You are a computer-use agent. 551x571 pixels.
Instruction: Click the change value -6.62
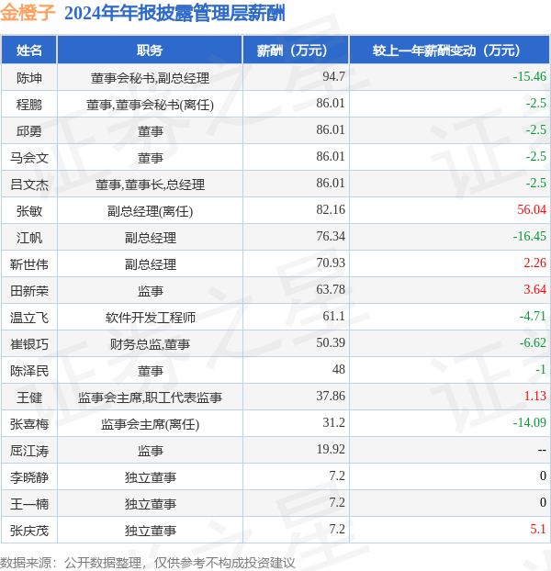[x=533, y=342]
